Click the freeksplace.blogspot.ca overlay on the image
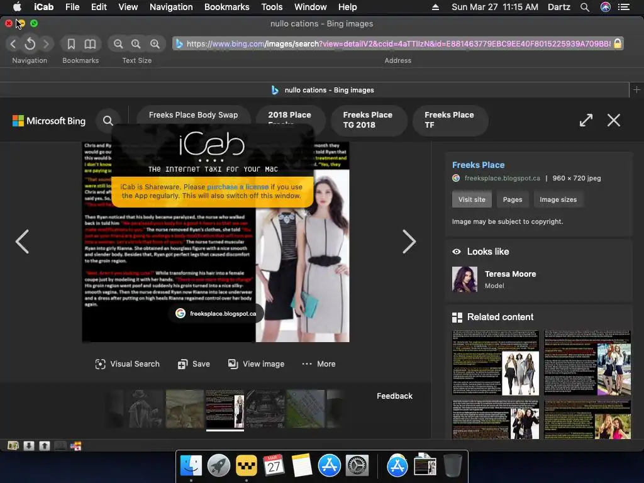This screenshot has height=483, width=644. [216, 313]
